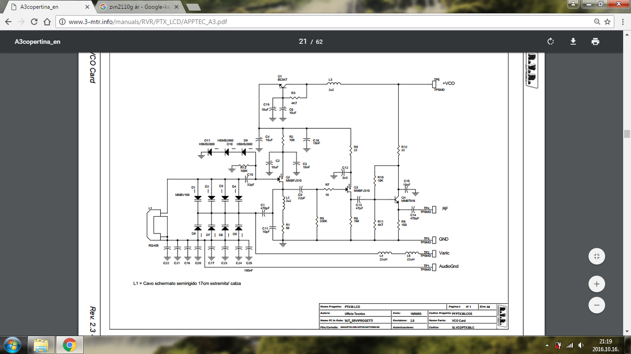
Task: Open a new browser tab
Action: click(193, 7)
